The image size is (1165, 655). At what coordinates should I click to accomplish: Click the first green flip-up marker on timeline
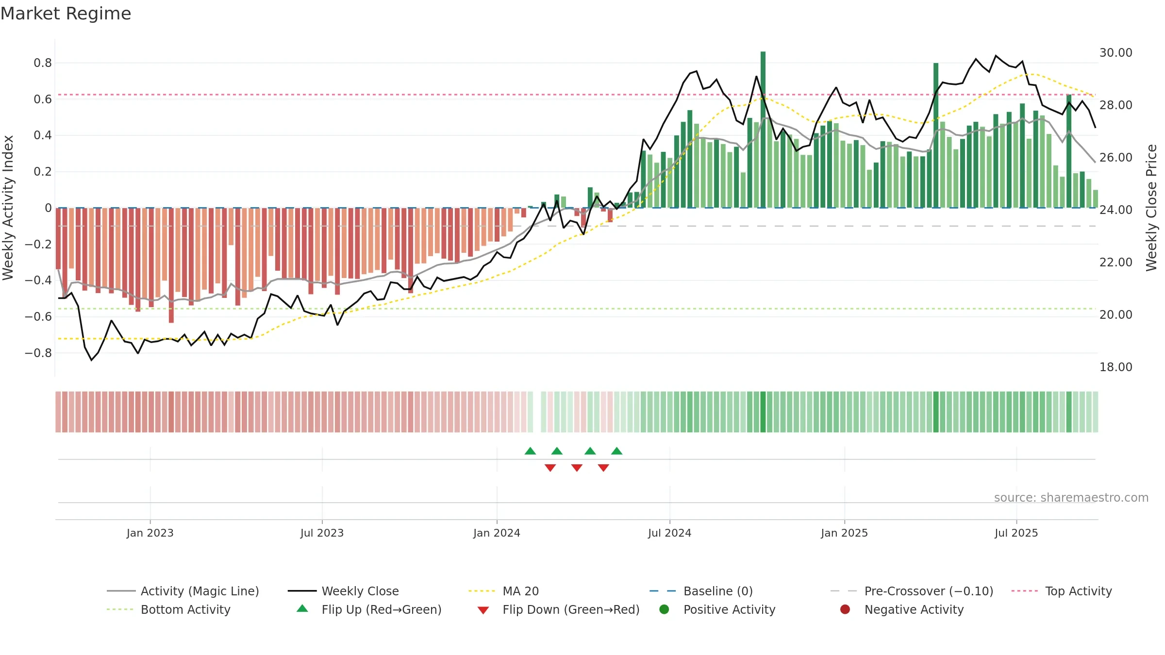(530, 451)
